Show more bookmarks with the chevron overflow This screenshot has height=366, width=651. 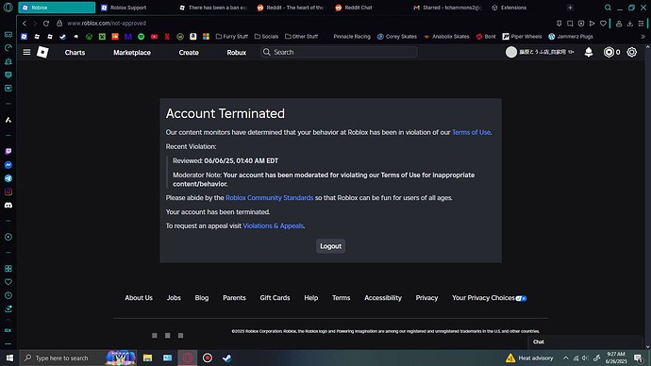[x=643, y=37]
